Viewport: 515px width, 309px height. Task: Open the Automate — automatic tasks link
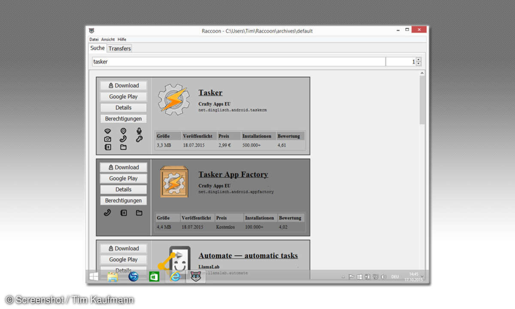click(248, 256)
